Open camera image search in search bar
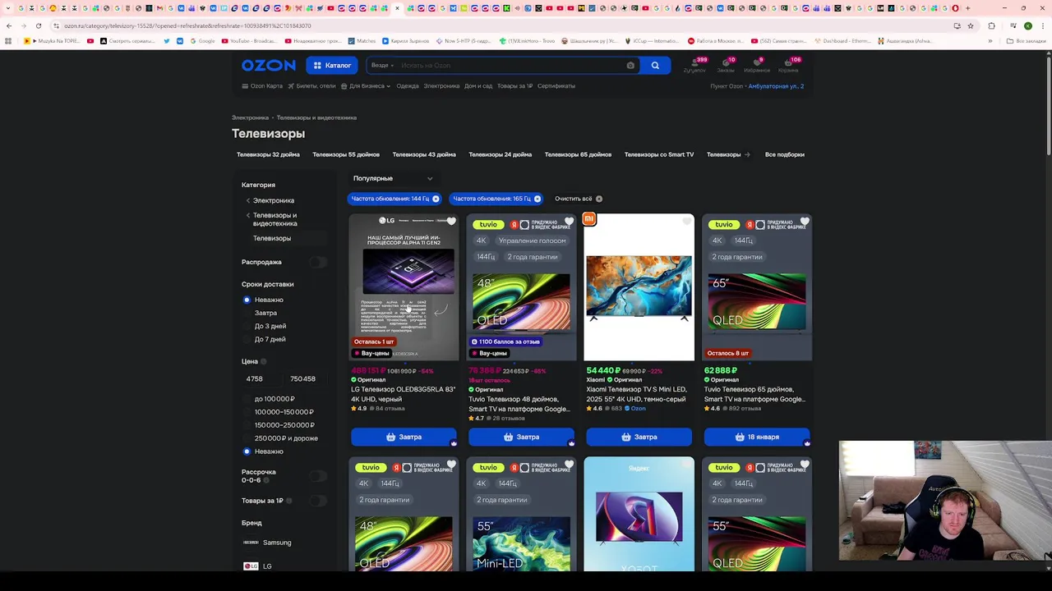Screen dimensions: 1052x591 tap(630, 66)
